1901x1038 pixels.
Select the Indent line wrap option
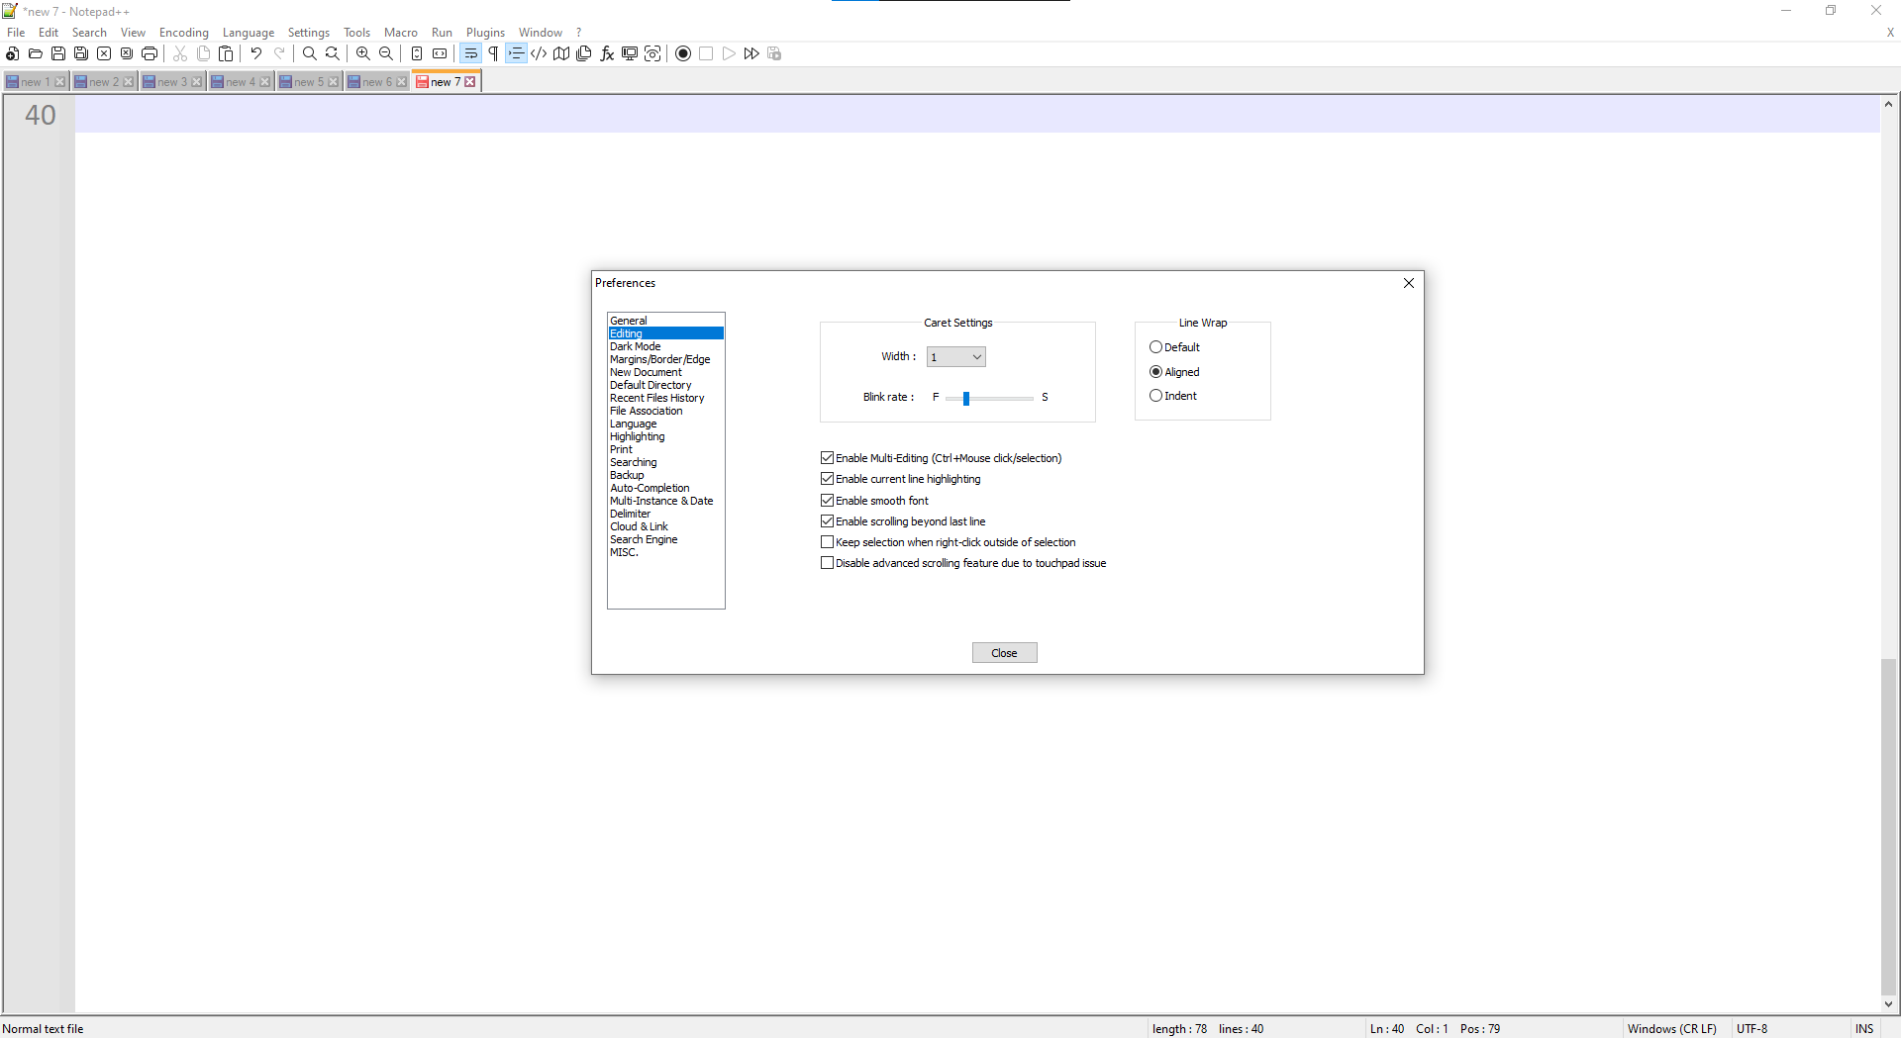point(1155,395)
